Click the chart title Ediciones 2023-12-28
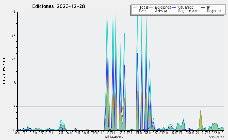The width and height of the screenshot is (228, 140). 59,6
